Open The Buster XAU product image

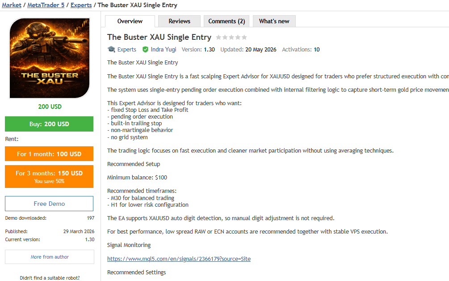coord(50,58)
